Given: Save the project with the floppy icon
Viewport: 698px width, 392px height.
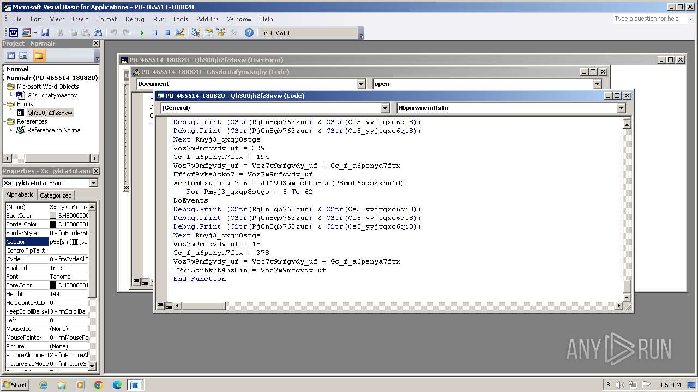Looking at the screenshot, I should 45,33.
